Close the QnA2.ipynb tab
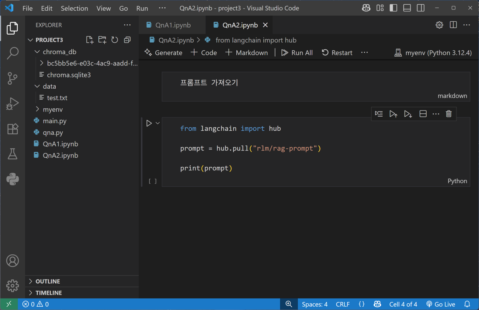The image size is (479, 310). (265, 25)
